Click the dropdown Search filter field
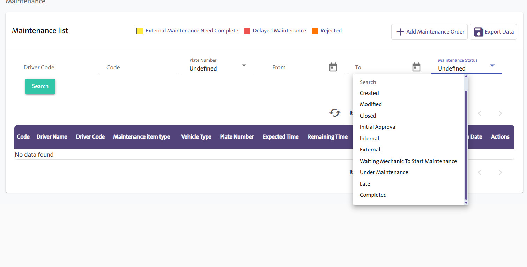Image resolution: width=527 pixels, height=267 pixels. coord(409,82)
